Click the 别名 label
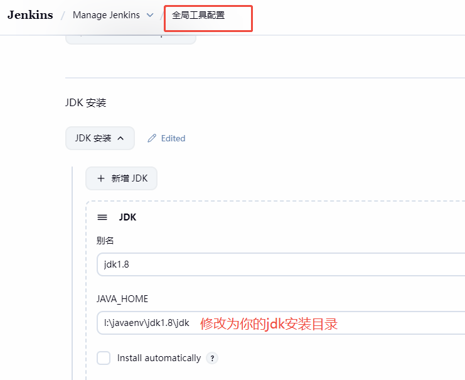The image size is (465, 380). (105, 240)
